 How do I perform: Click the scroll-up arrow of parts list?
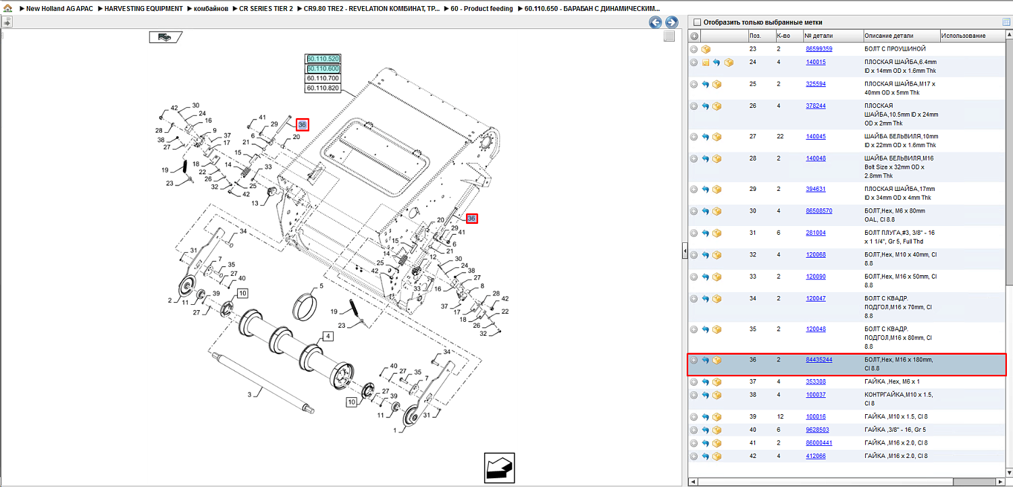[1008, 35]
